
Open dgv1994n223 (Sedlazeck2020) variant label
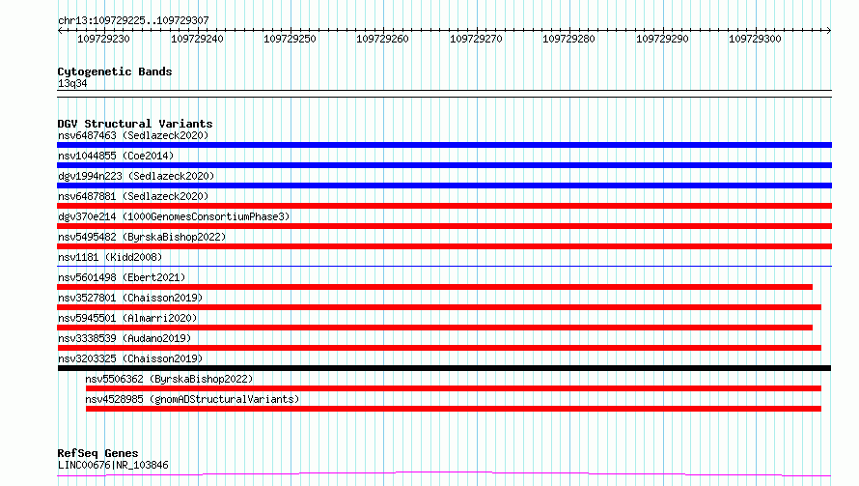click(136, 176)
